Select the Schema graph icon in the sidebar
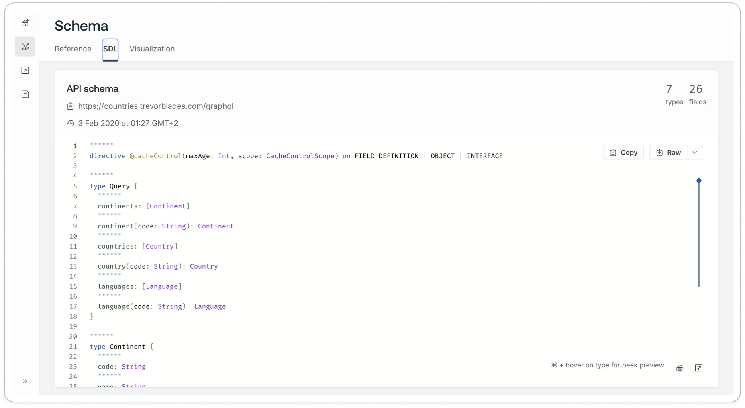 coord(25,47)
